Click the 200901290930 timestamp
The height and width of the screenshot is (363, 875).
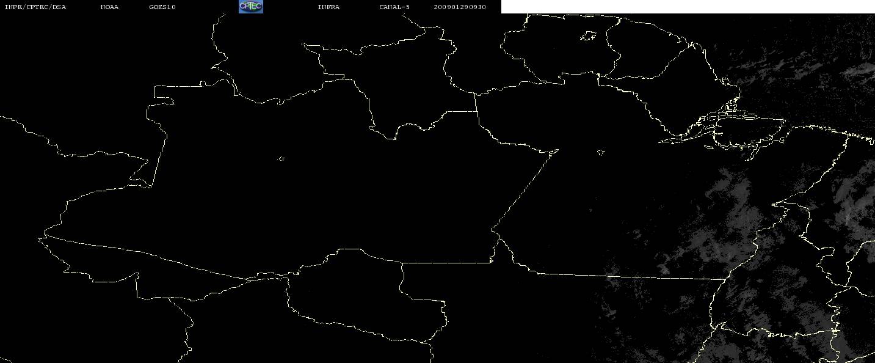pos(460,7)
